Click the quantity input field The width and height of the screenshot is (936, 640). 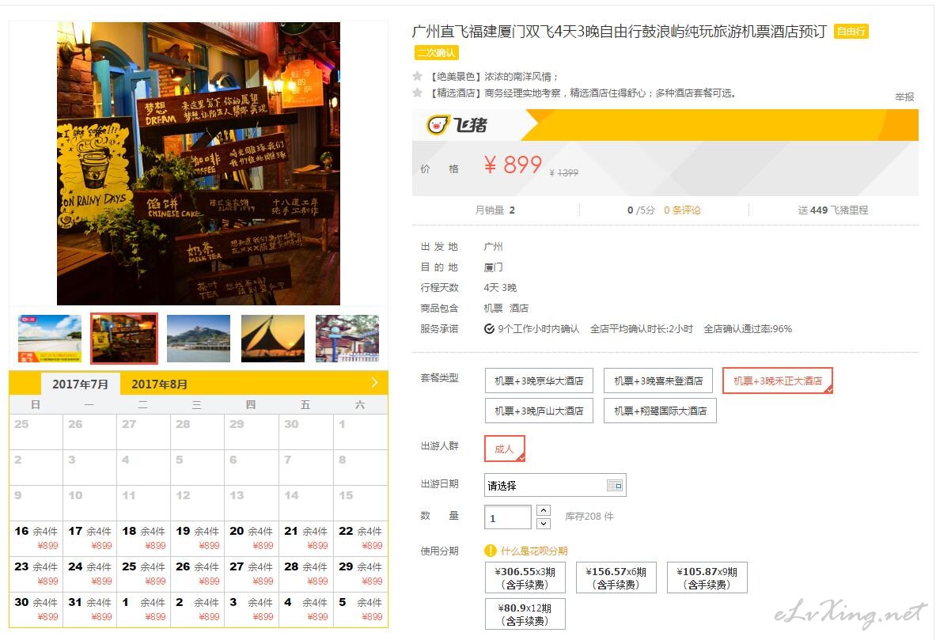pos(507,517)
